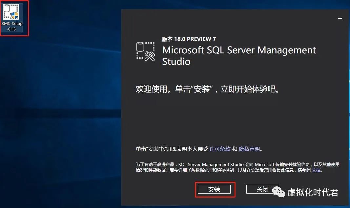Open the 许可条款 license terms link
The width and height of the screenshot is (350, 208).
click(x=220, y=149)
